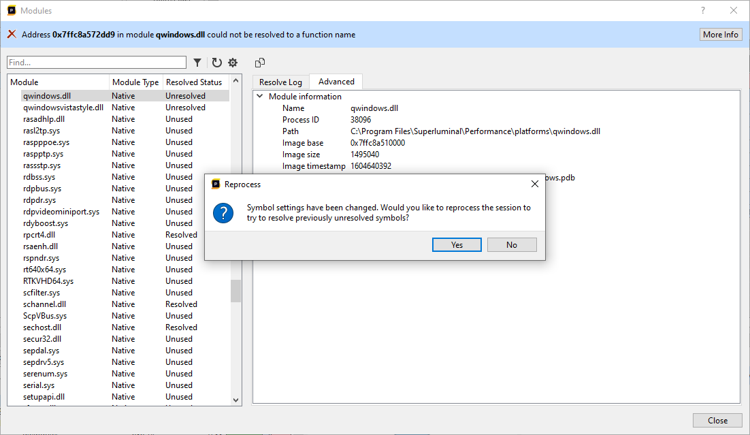The width and height of the screenshot is (750, 435).
Task: Click the question mark help button in title bar
Action: point(703,10)
